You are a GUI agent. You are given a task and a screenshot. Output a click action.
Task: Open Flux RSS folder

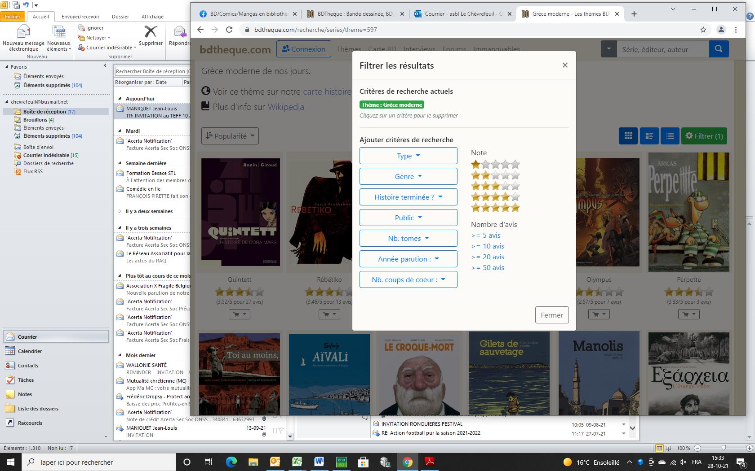pyautogui.click(x=33, y=171)
